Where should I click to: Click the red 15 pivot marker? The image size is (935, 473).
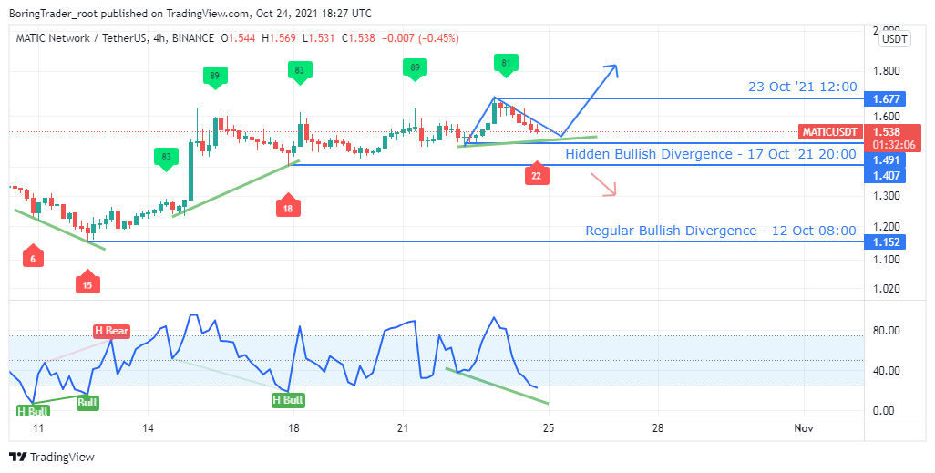(87, 283)
